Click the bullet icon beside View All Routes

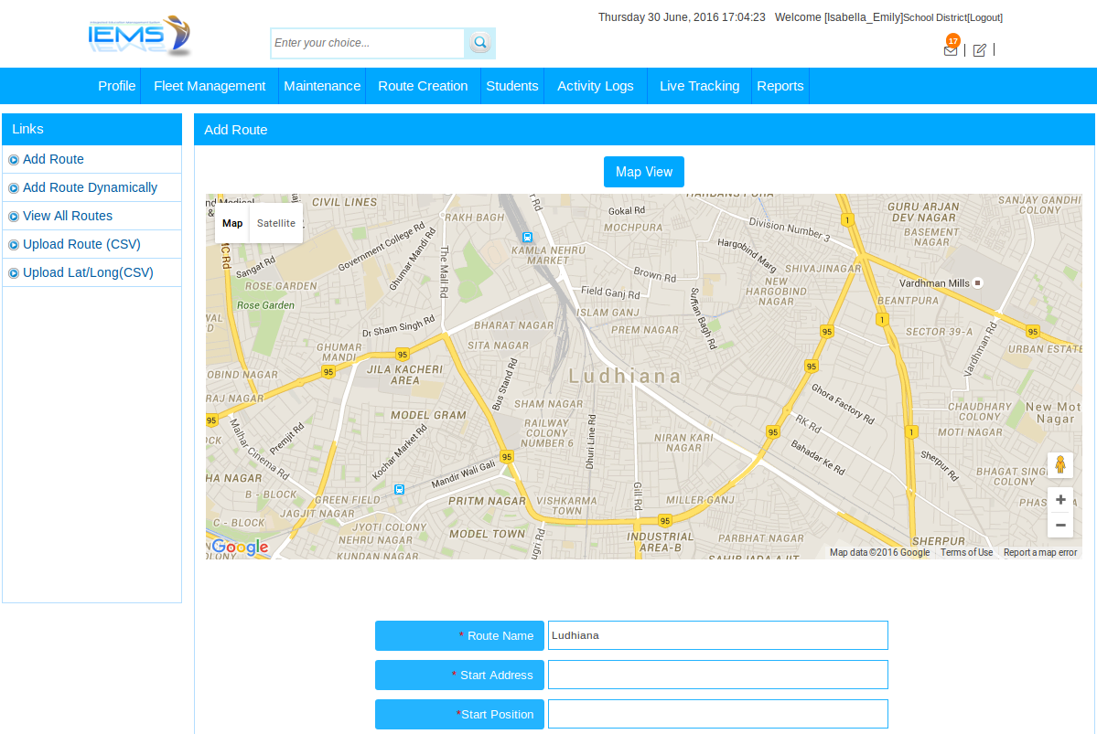[x=14, y=217]
